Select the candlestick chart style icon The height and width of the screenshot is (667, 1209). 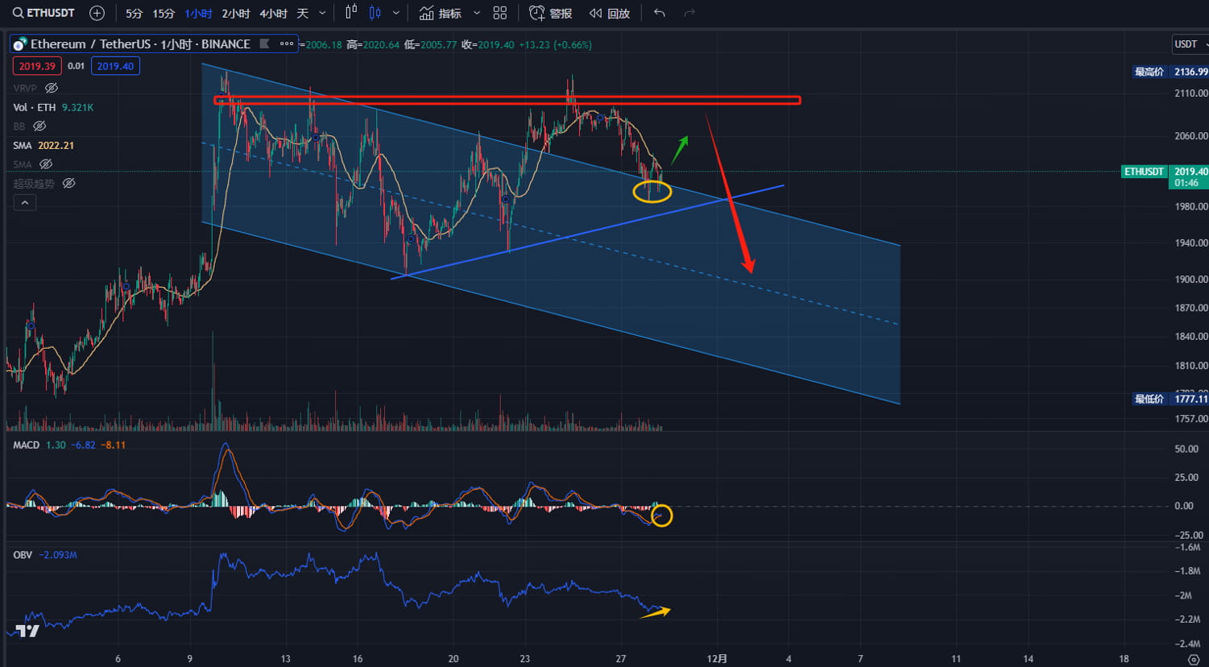[x=375, y=13]
